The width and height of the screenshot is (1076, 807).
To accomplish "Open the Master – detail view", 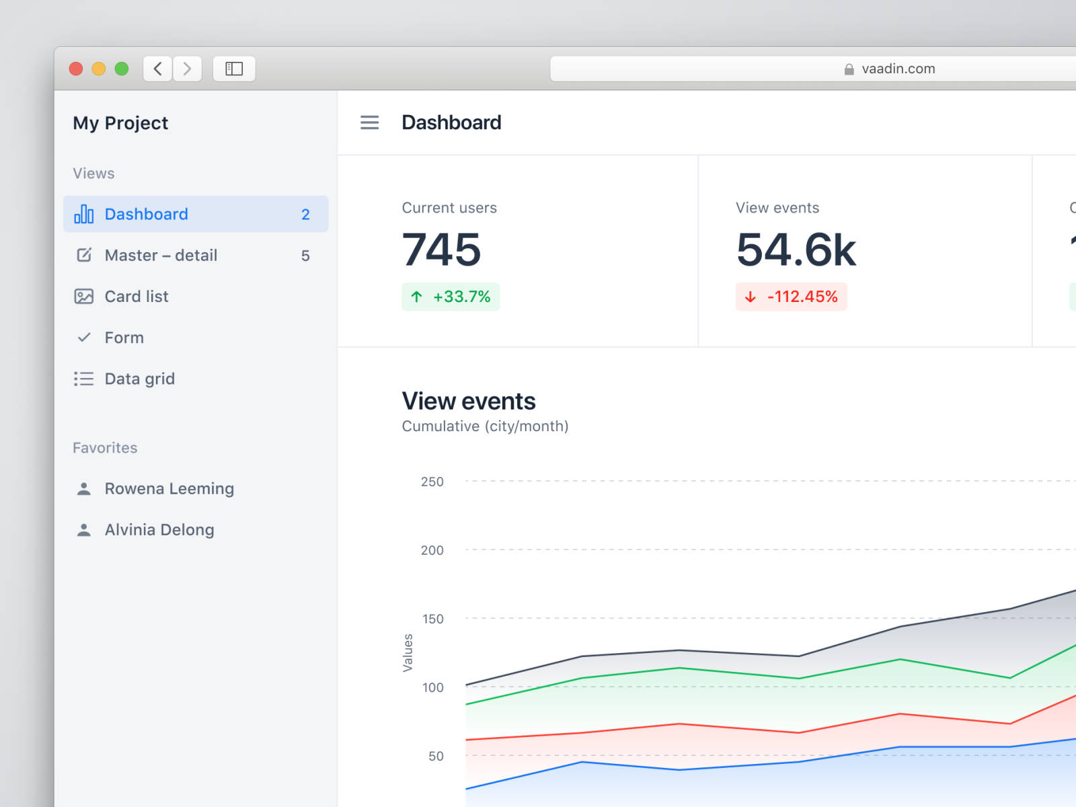I will tap(161, 256).
